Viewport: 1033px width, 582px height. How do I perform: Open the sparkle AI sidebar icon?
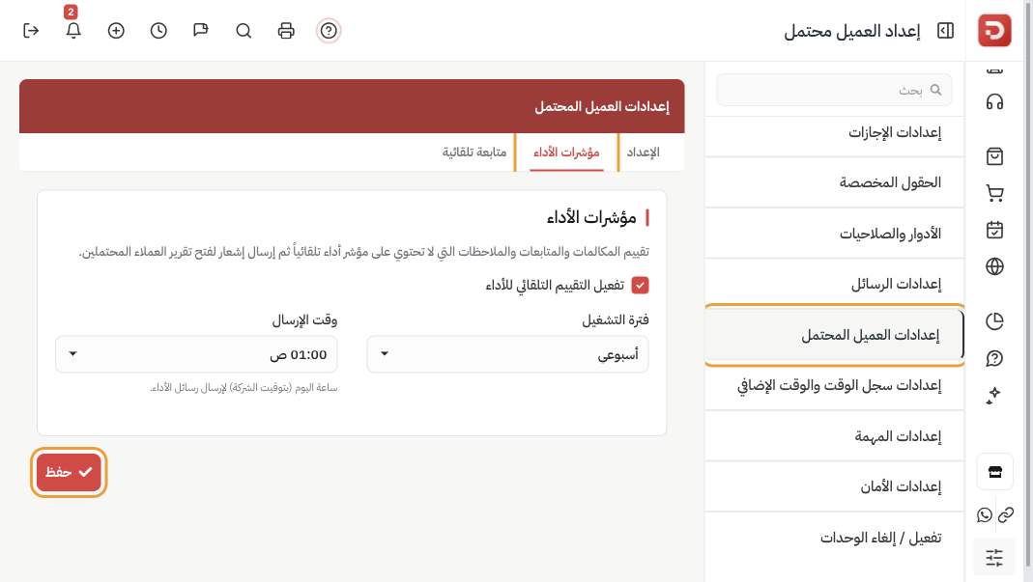[x=994, y=395]
